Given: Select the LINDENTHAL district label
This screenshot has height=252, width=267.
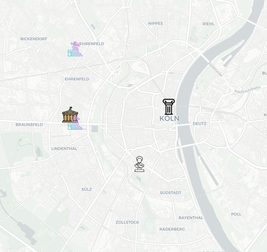Looking at the screenshot, I should (x=64, y=149).
